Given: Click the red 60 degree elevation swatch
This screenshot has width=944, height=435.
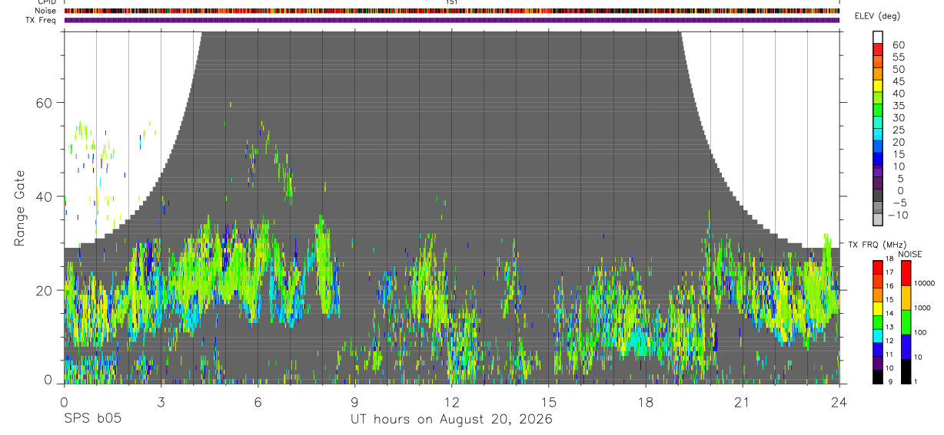Looking at the screenshot, I should pyautogui.click(x=878, y=49).
